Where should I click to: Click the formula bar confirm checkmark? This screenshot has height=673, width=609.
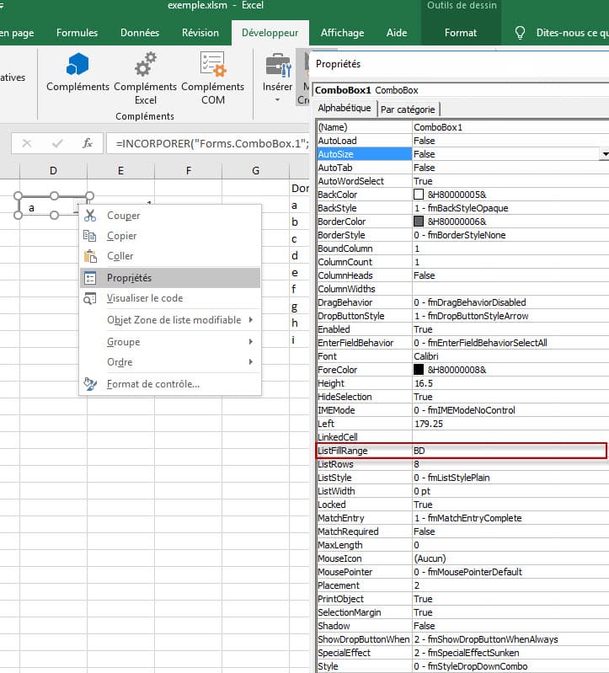[57, 143]
